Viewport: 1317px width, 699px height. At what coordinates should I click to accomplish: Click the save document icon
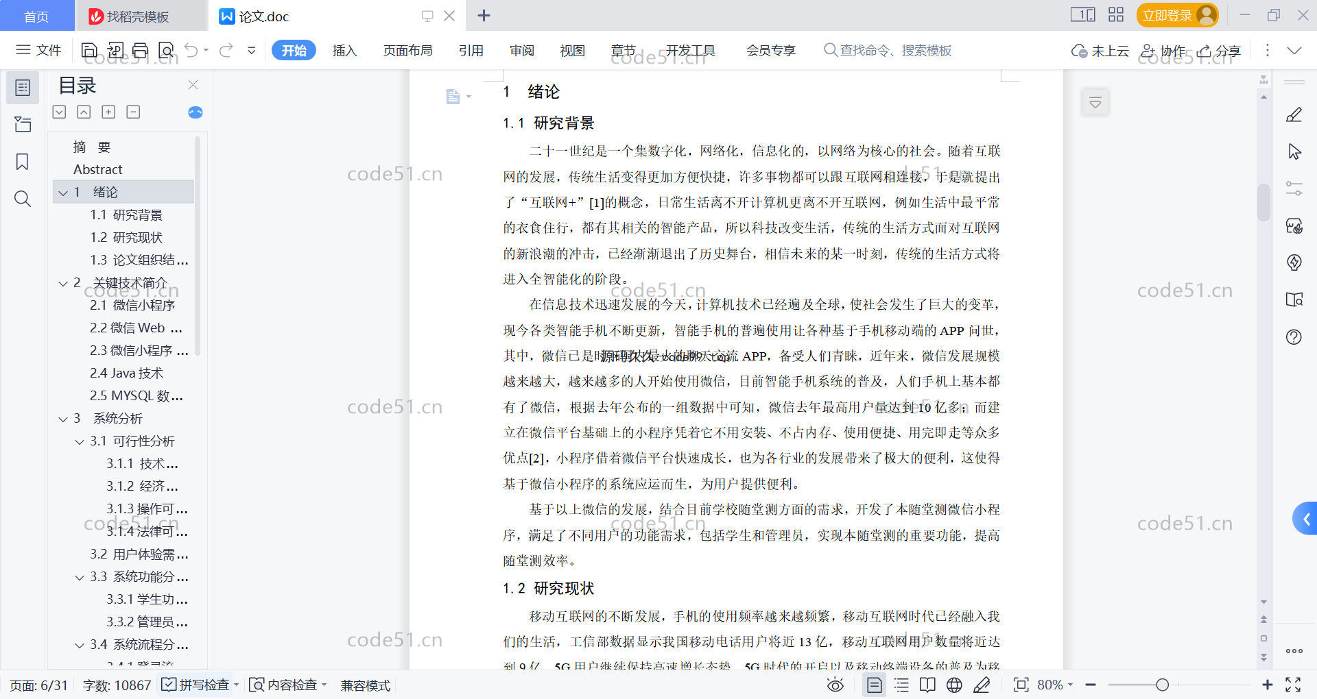pyautogui.click(x=89, y=50)
